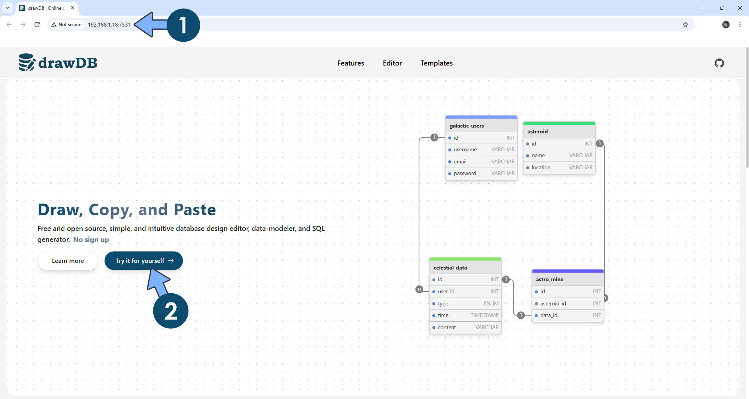Click Try it for yourself button
Image resolution: width=749 pixels, height=399 pixels.
point(144,261)
